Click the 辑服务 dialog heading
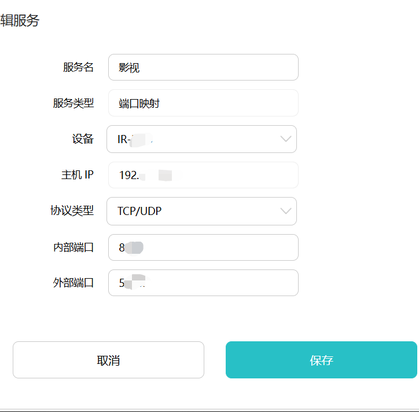The height and width of the screenshot is (412, 419). point(20,20)
